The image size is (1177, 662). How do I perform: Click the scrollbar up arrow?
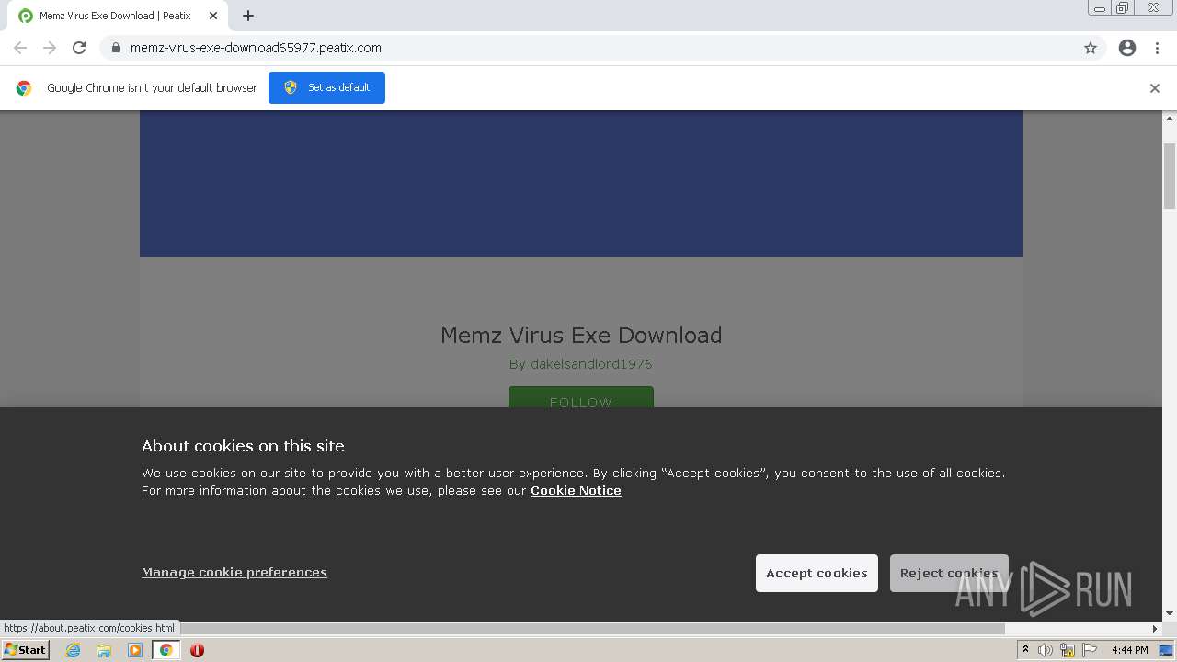[1170, 119]
